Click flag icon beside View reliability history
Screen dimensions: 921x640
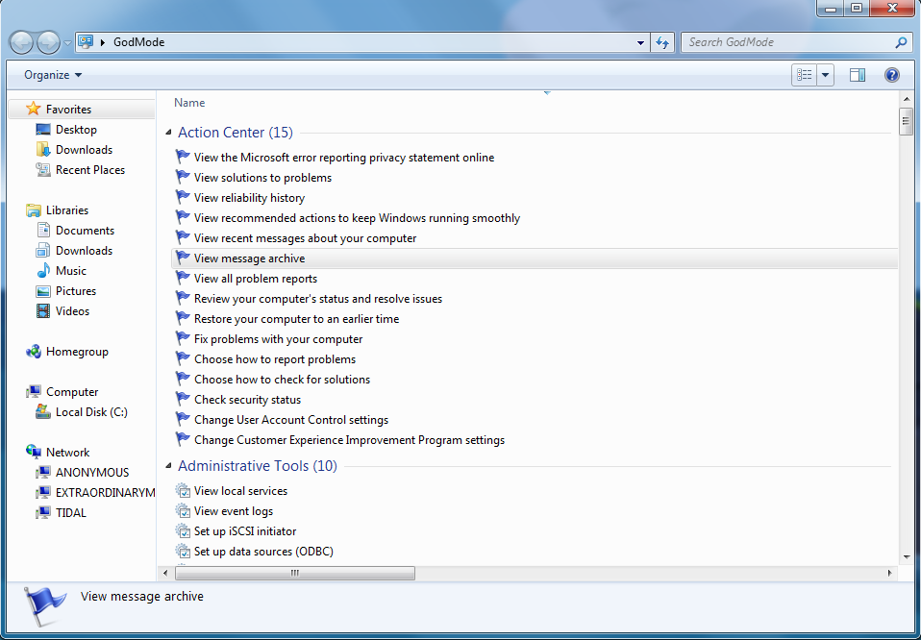tap(183, 197)
